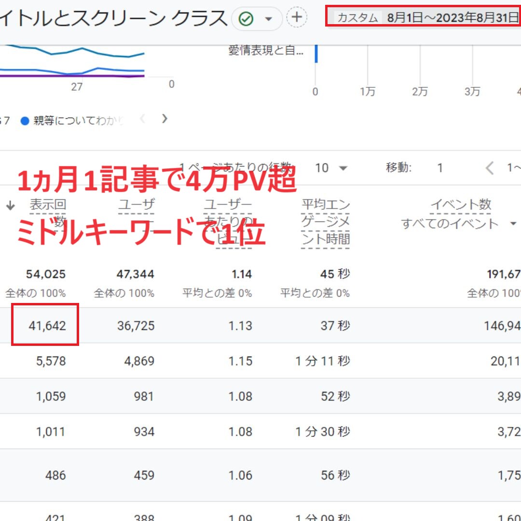Click the line chart x-axis label 27
Viewport: 521px width, 521px height.
coord(76,87)
